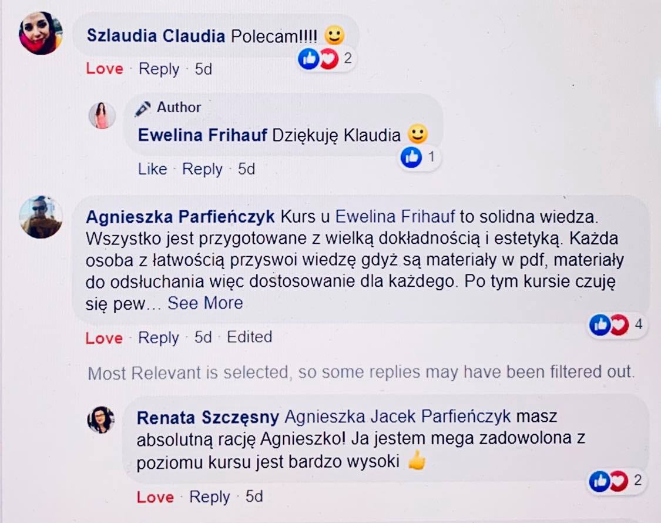Image resolution: width=661 pixels, height=523 pixels.
Task: Click reaction icons on Szlaudia Claudia's comment
Action: point(325,59)
